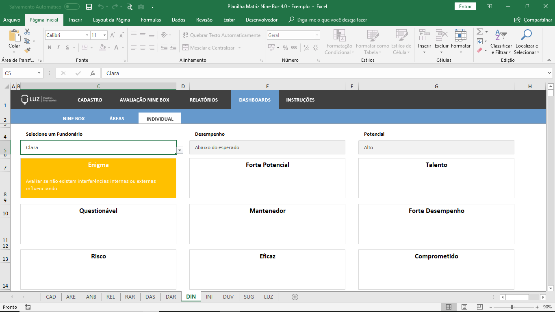Switch to the Exibir ribbon tab
Screen dimensions: 555x312
click(x=229, y=20)
